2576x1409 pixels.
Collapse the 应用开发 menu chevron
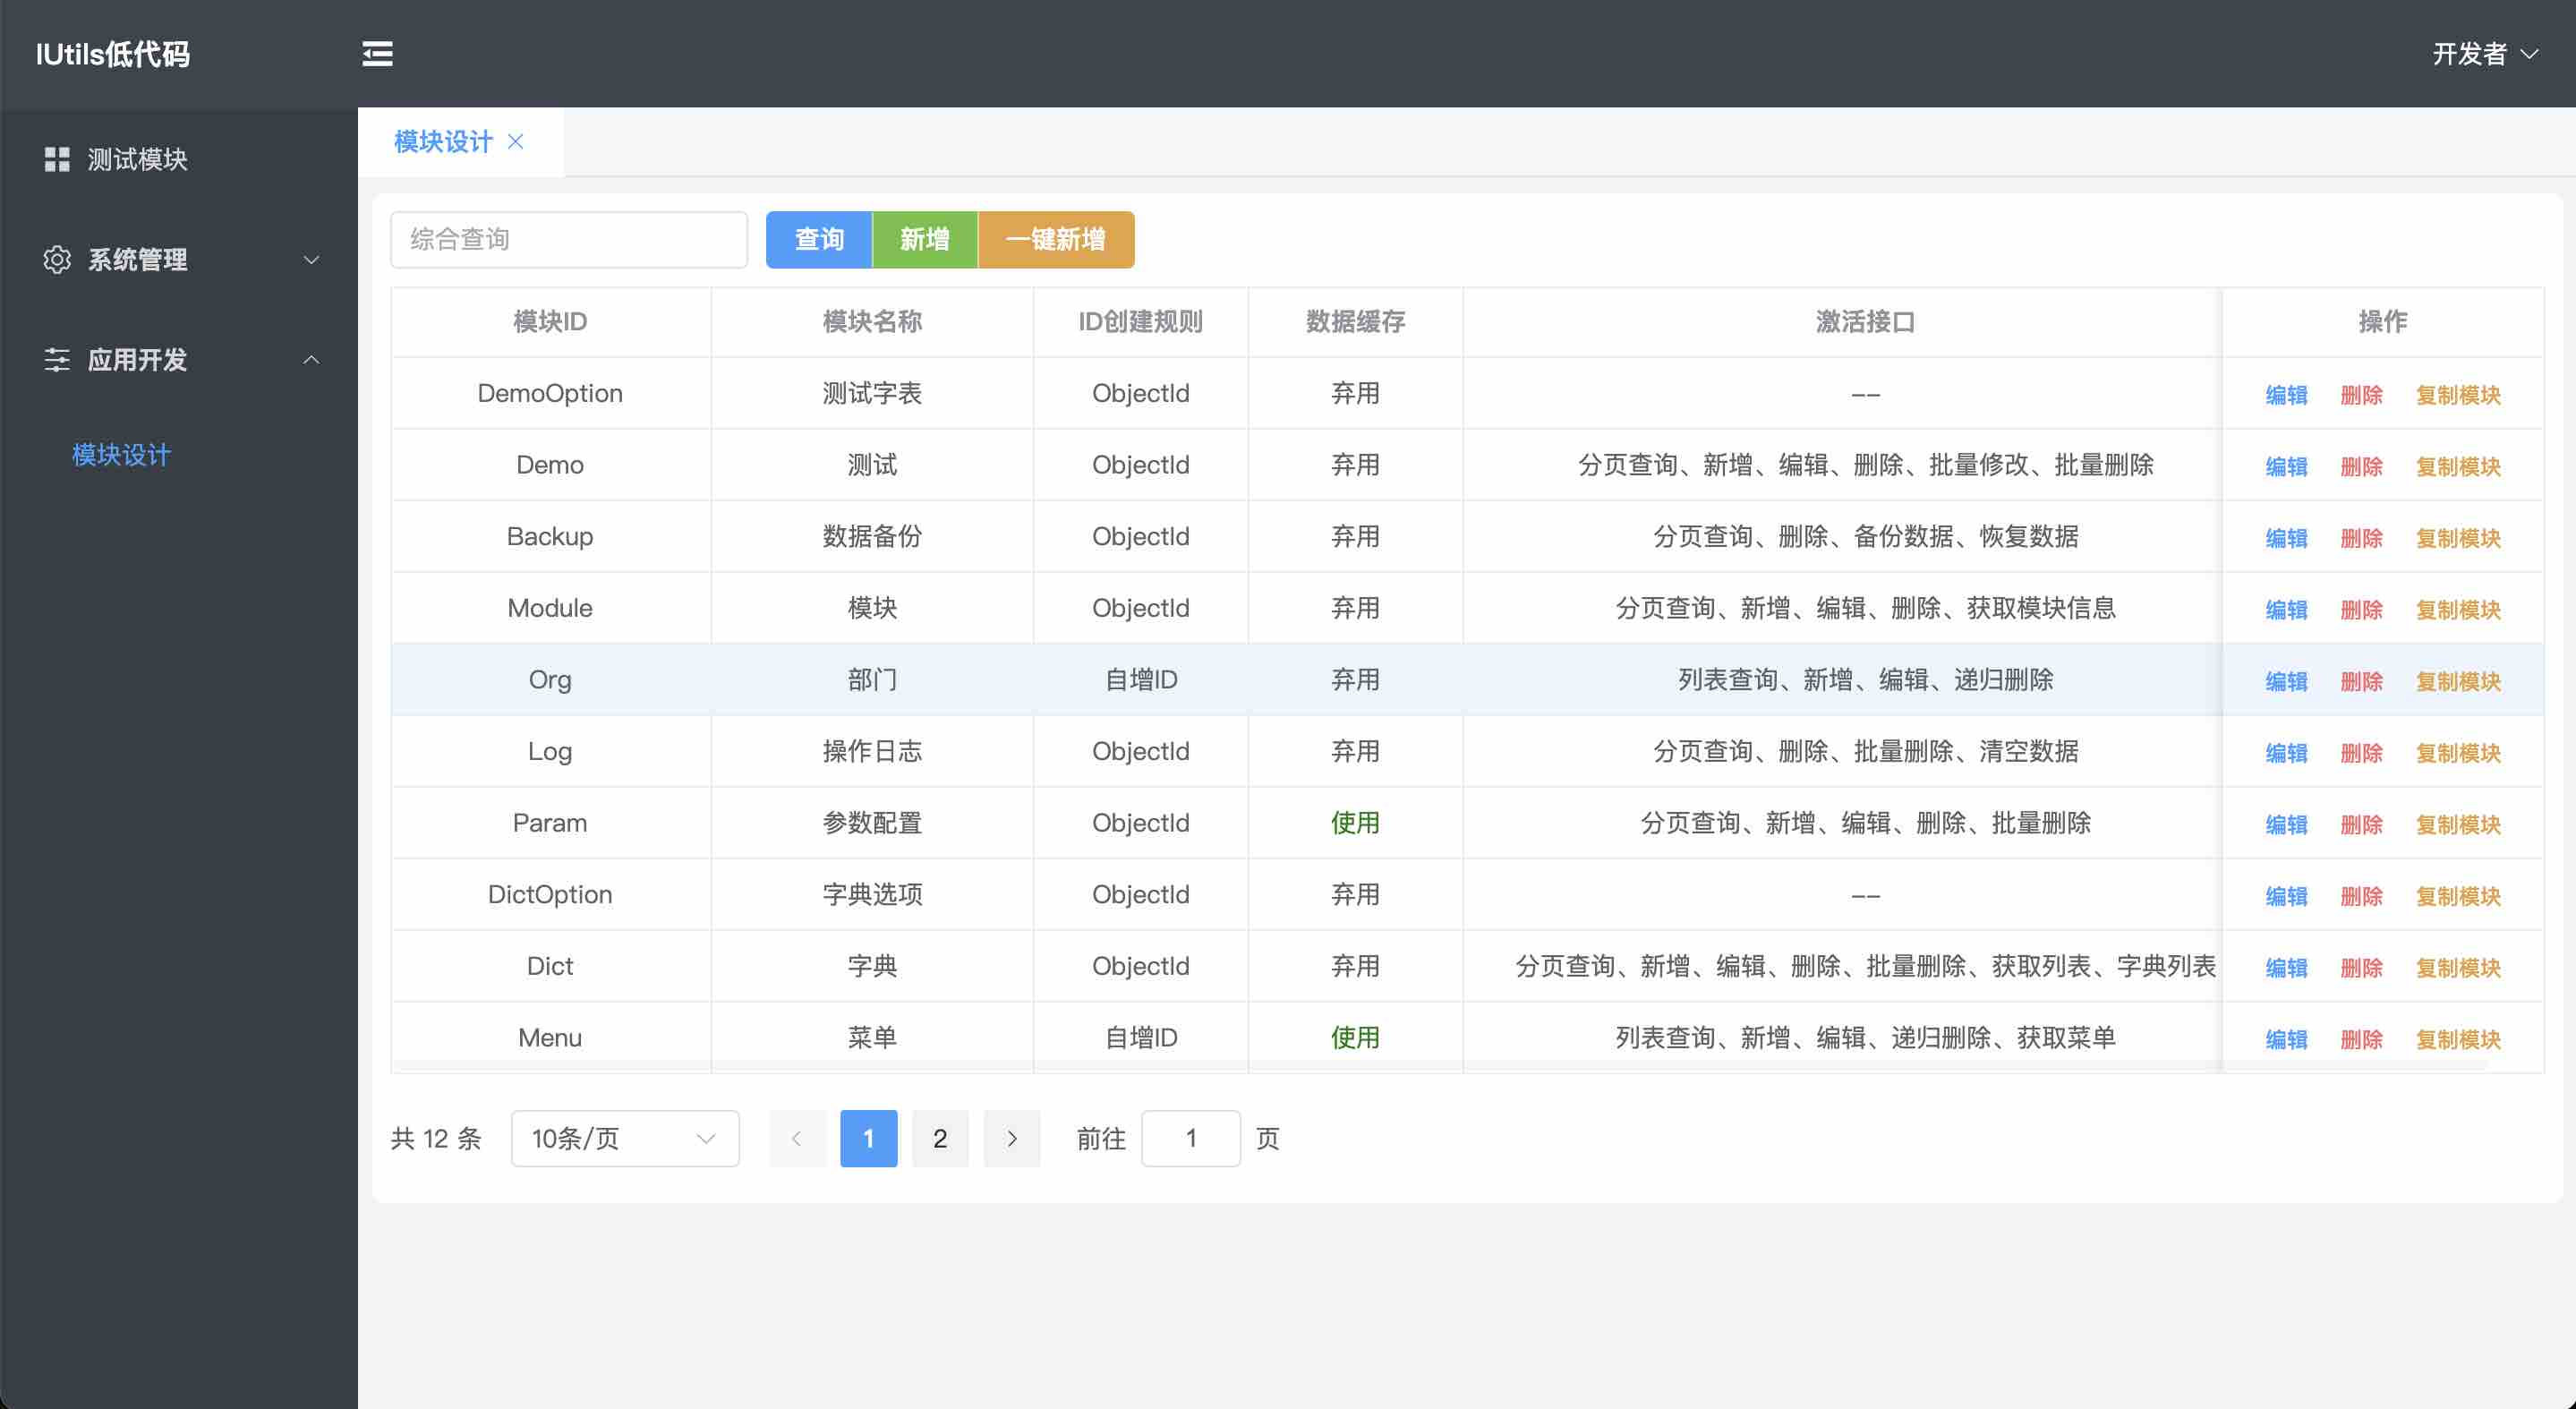click(311, 359)
